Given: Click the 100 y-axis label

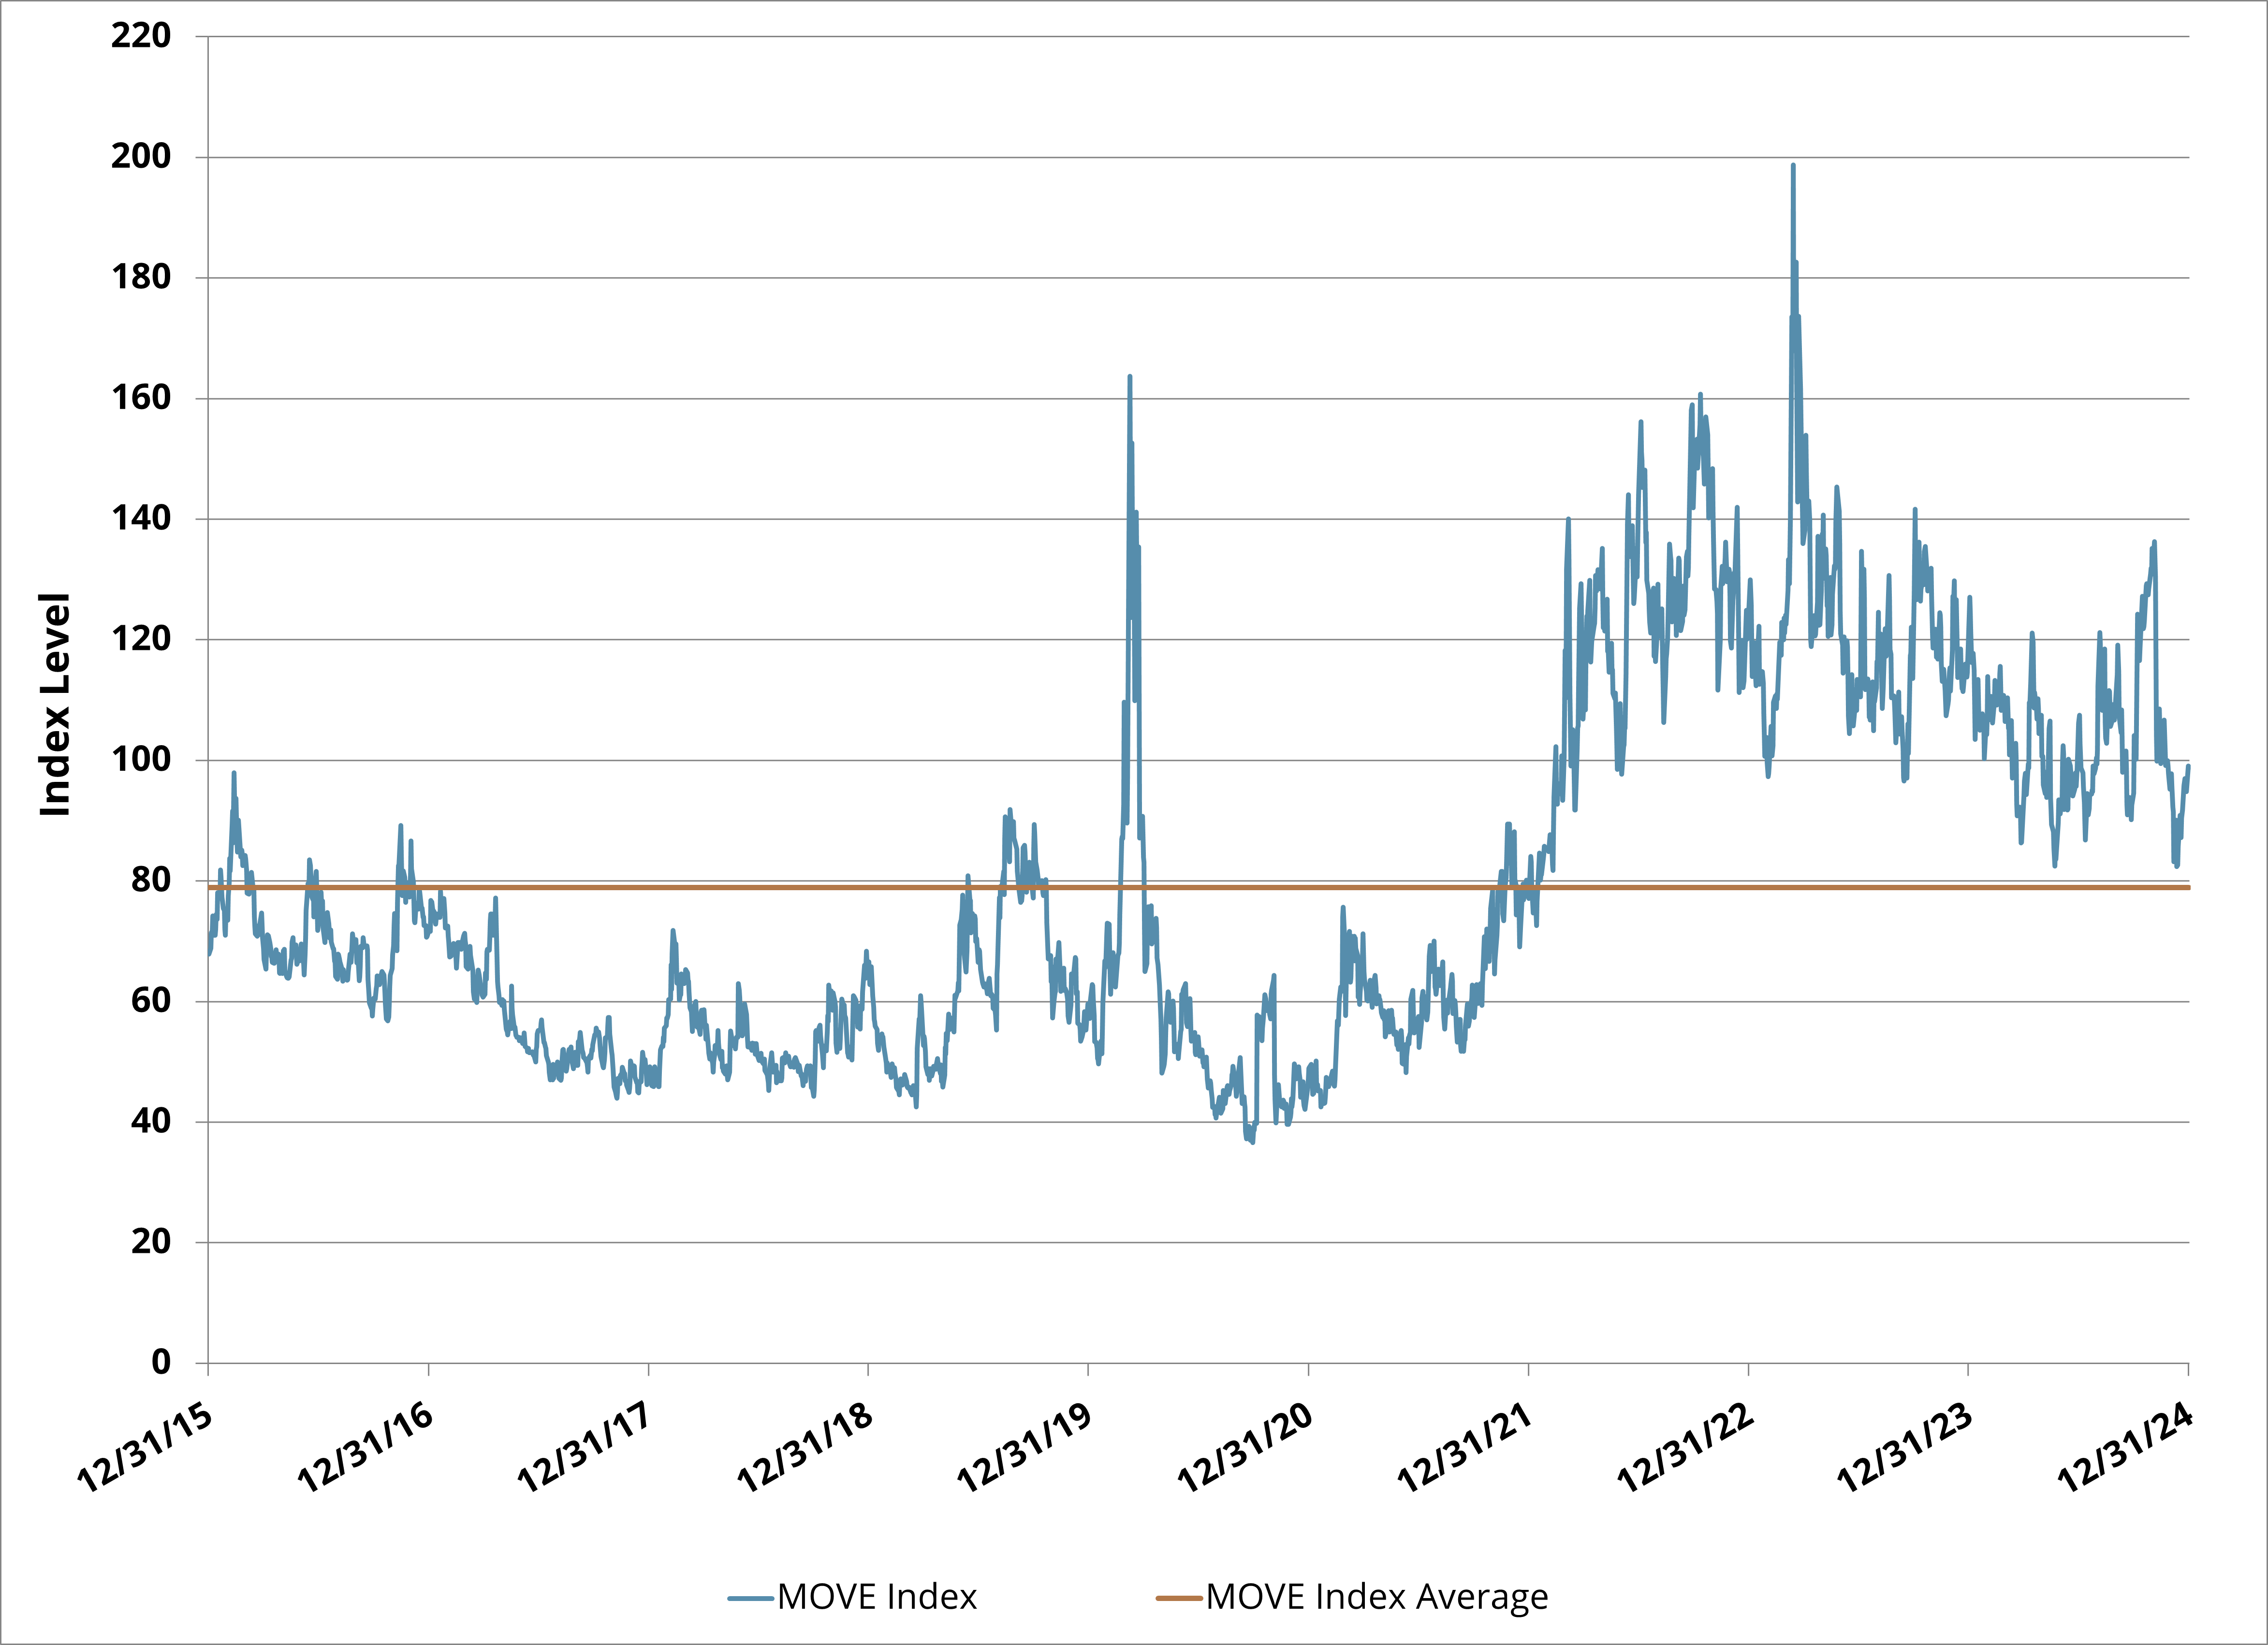Looking at the screenshot, I should (141, 759).
